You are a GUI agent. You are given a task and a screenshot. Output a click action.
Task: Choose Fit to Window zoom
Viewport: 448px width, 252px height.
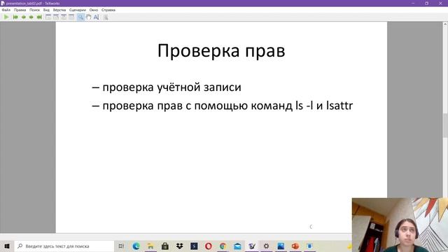tap(71, 17)
